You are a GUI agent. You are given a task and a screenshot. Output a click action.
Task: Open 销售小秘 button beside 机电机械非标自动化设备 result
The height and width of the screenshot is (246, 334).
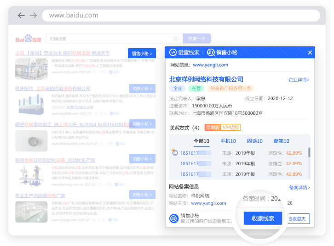(142, 159)
